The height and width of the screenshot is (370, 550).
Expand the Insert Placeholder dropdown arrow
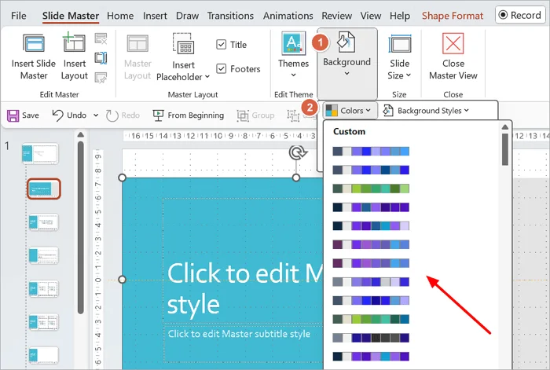coord(207,77)
